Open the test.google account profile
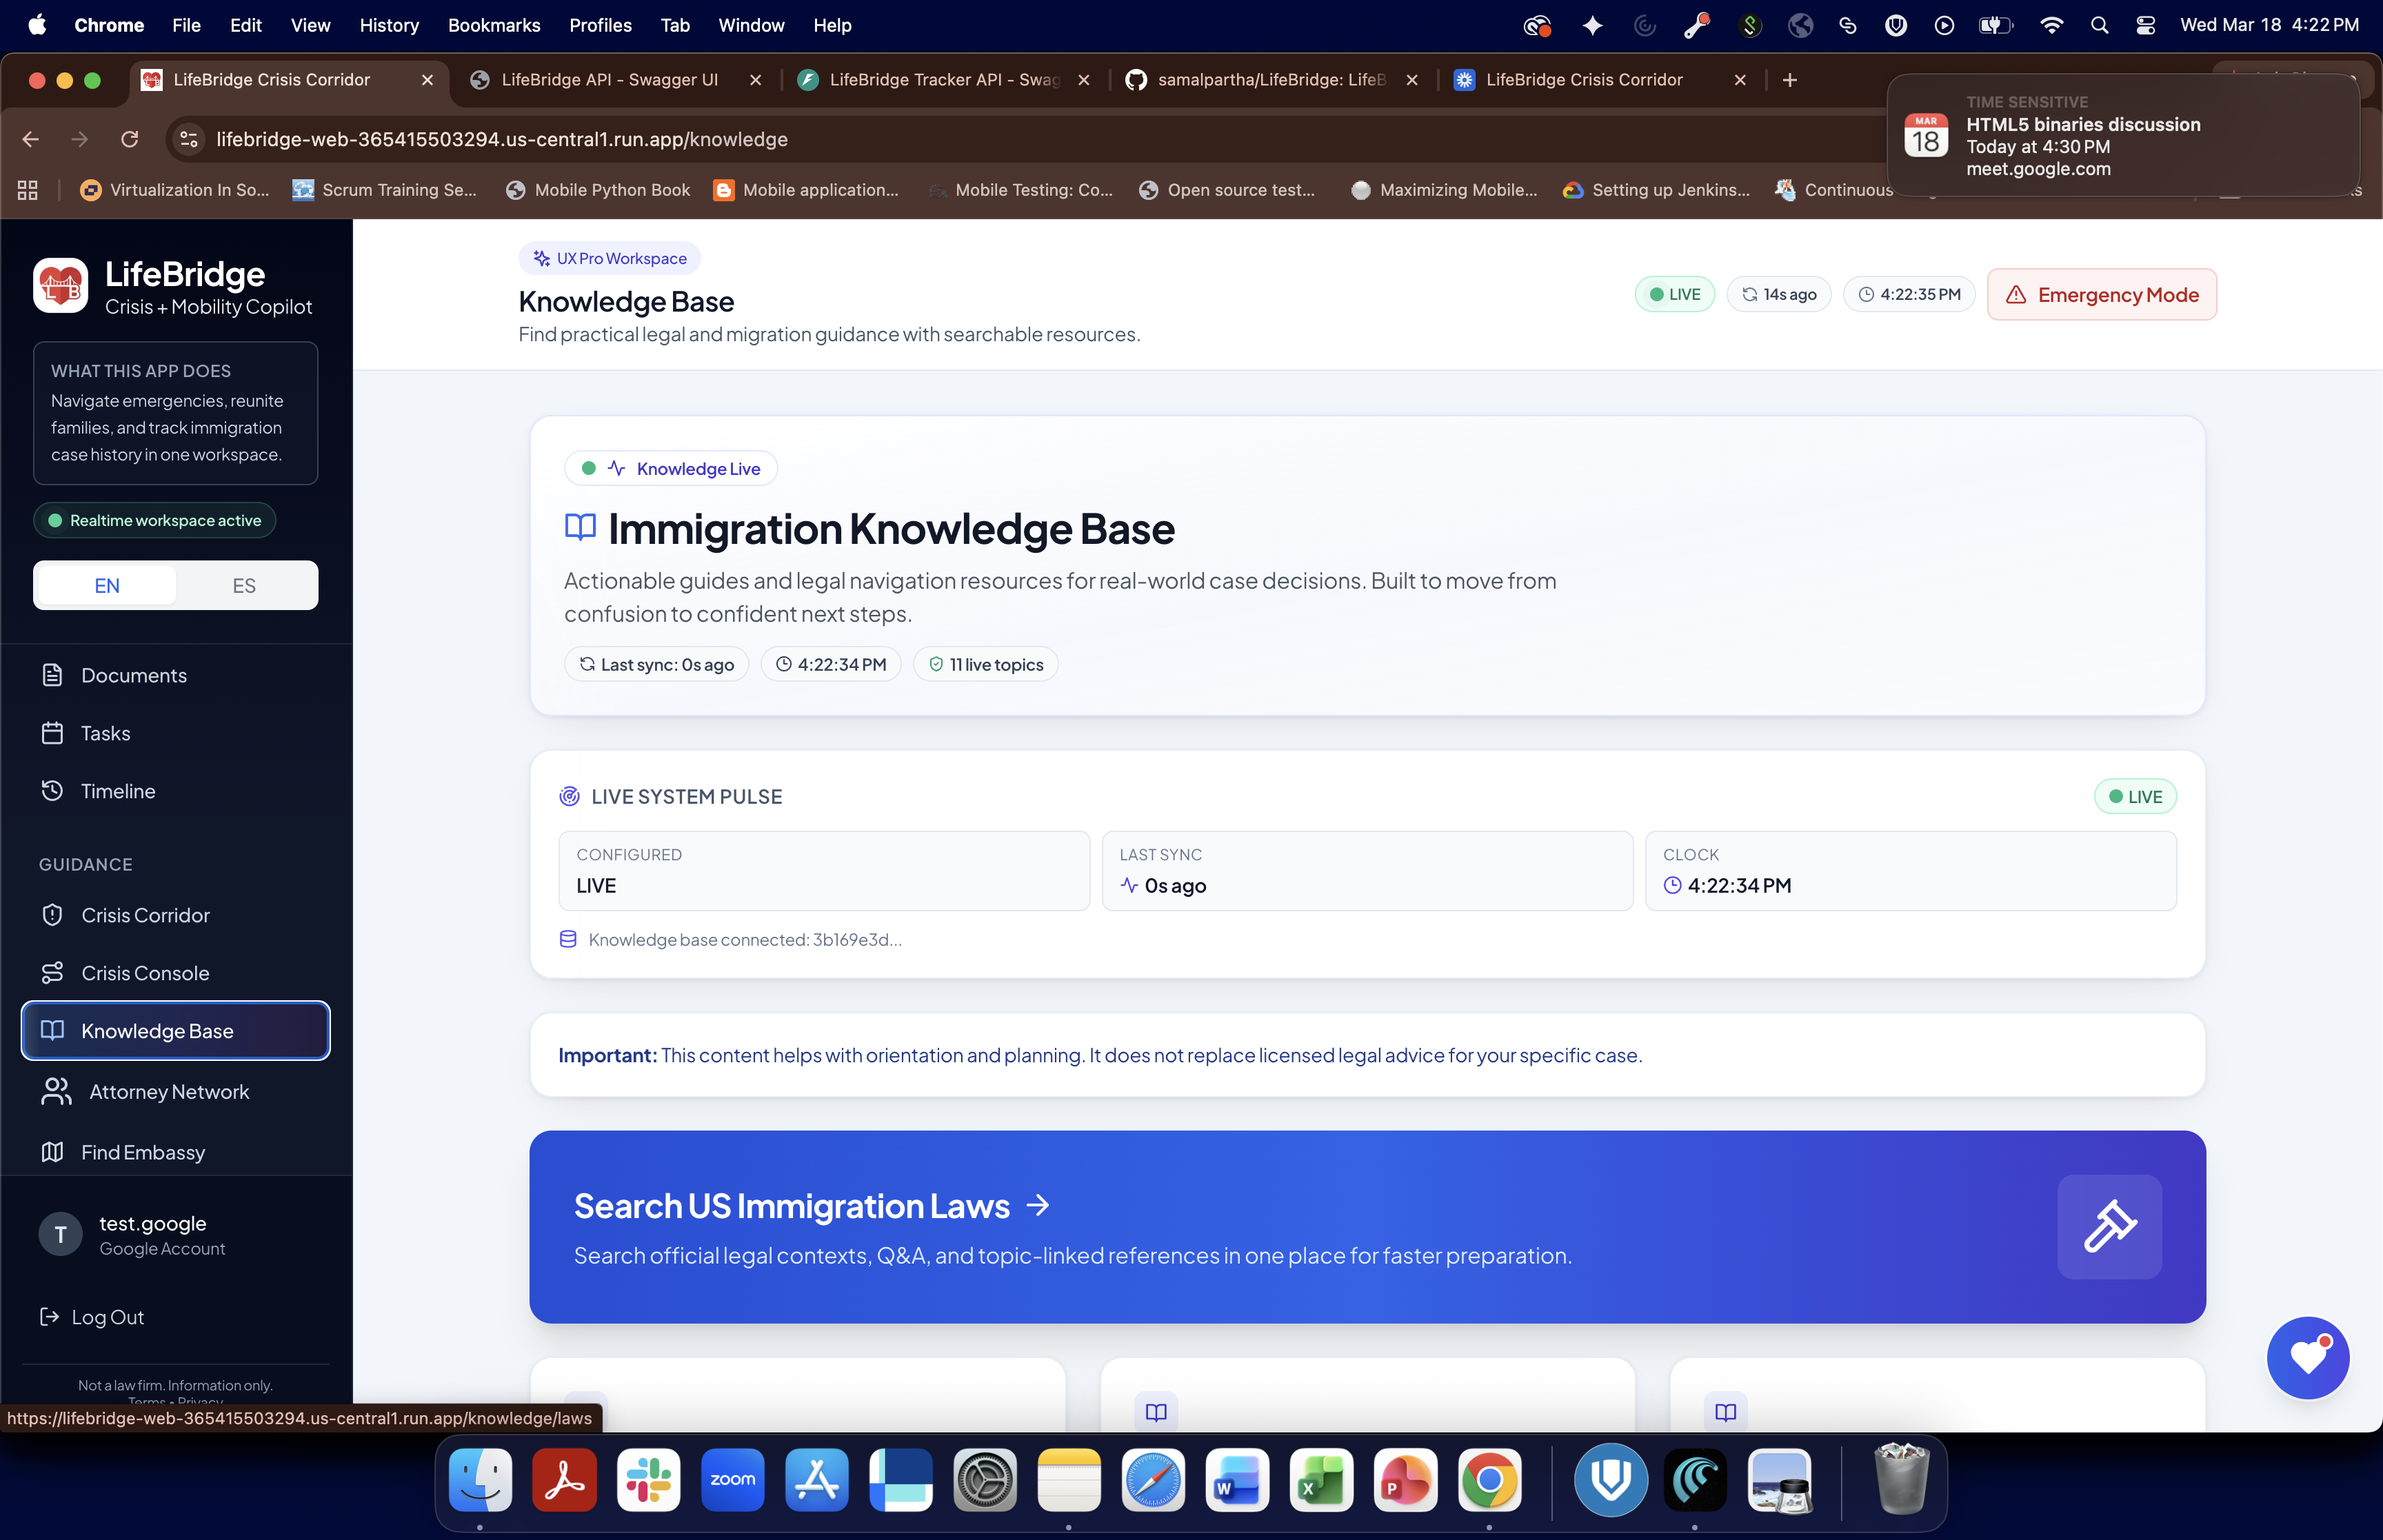The width and height of the screenshot is (2383, 1540). coord(150,1234)
